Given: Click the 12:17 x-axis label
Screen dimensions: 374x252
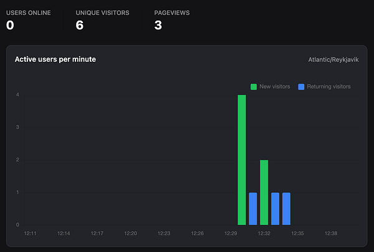Looking at the screenshot, I should 97,233.
